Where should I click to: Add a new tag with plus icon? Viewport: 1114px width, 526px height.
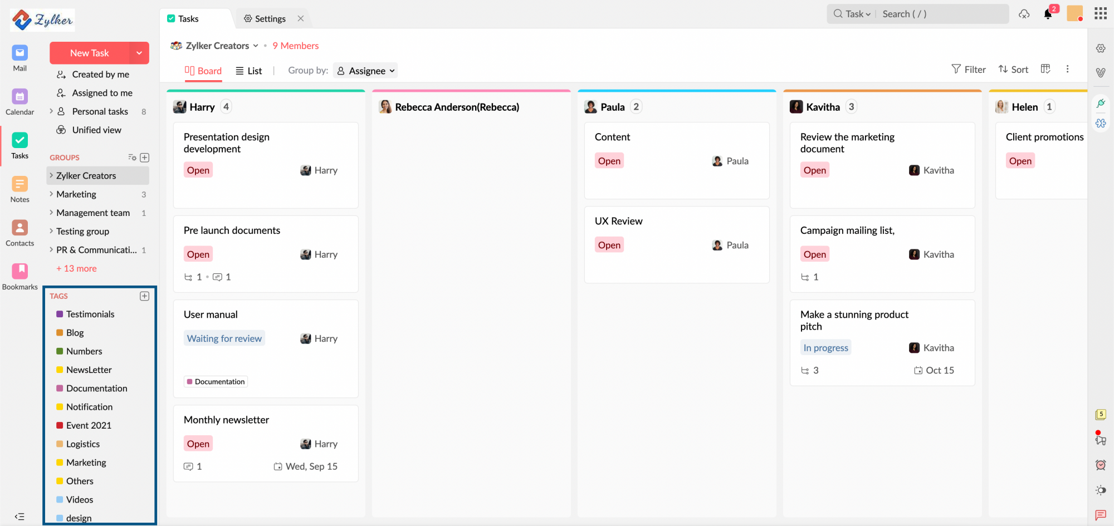[x=145, y=296]
